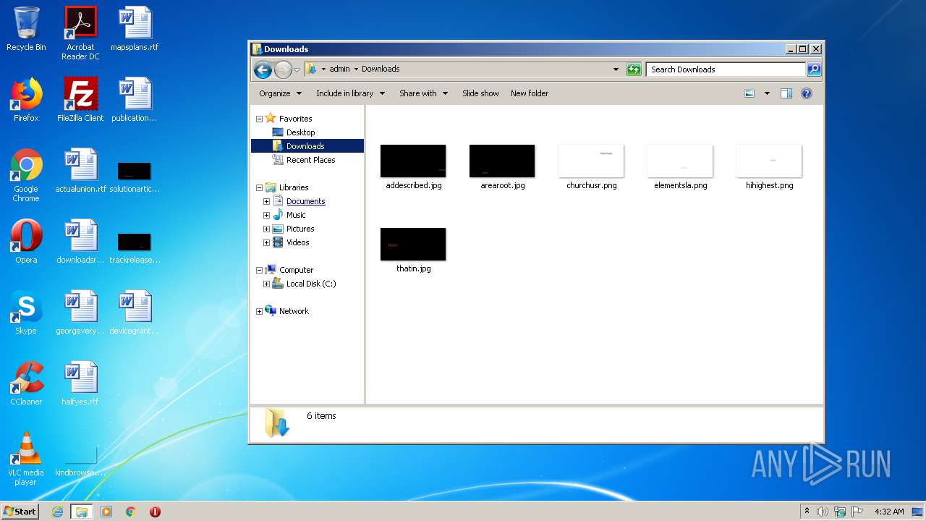Open the Share with dropdown
Image resolution: width=926 pixels, height=521 pixels.
(423, 93)
